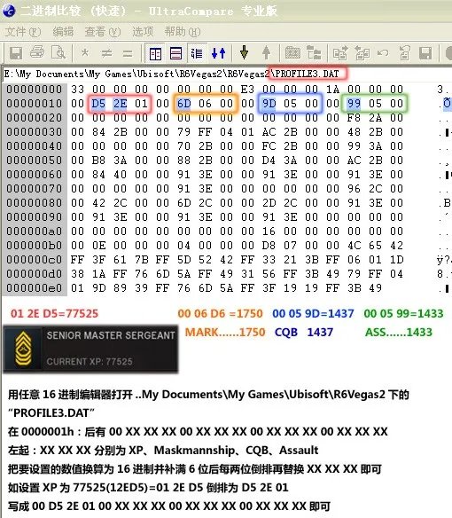Image resolution: width=452 pixels, height=518 pixels.
Task: Select offset 000000d0 in the address column
Action: click(35, 274)
